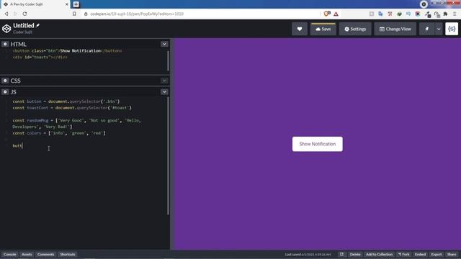The height and width of the screenshot is (259, 461).
Task: Open CSS editor settings gear
Action: coord(5,81)
